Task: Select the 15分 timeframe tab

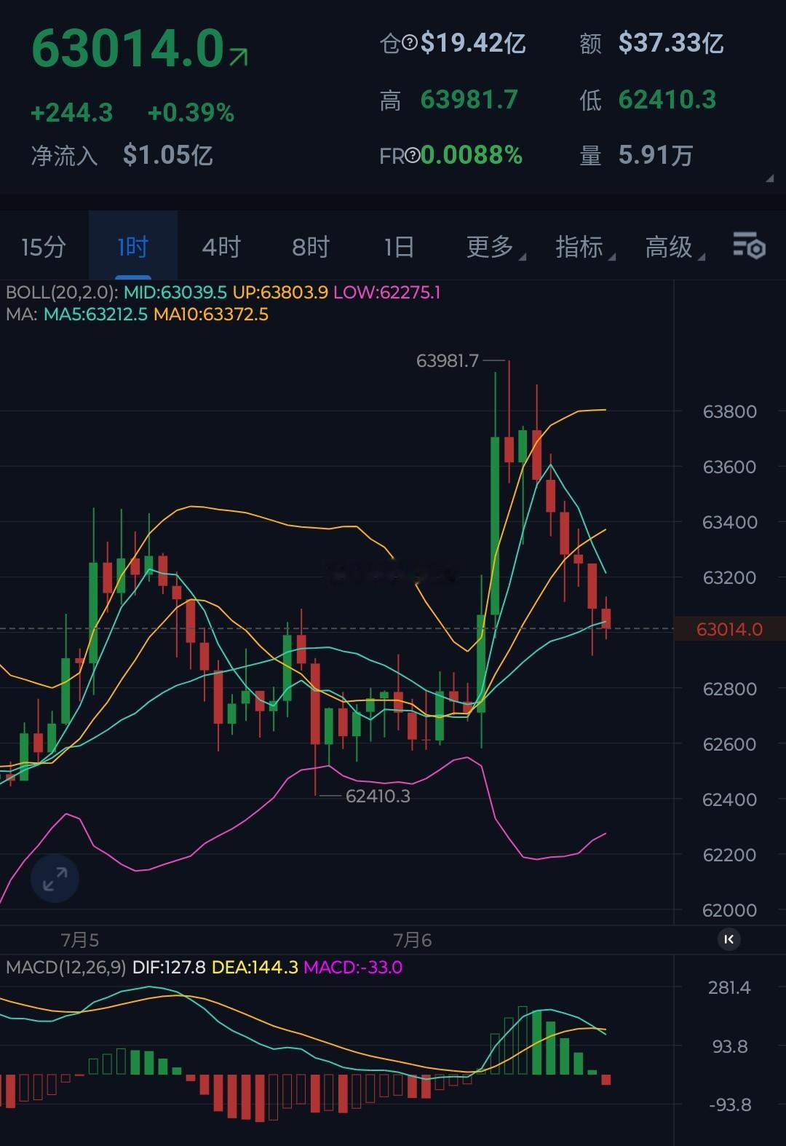Action: point(44,247)
